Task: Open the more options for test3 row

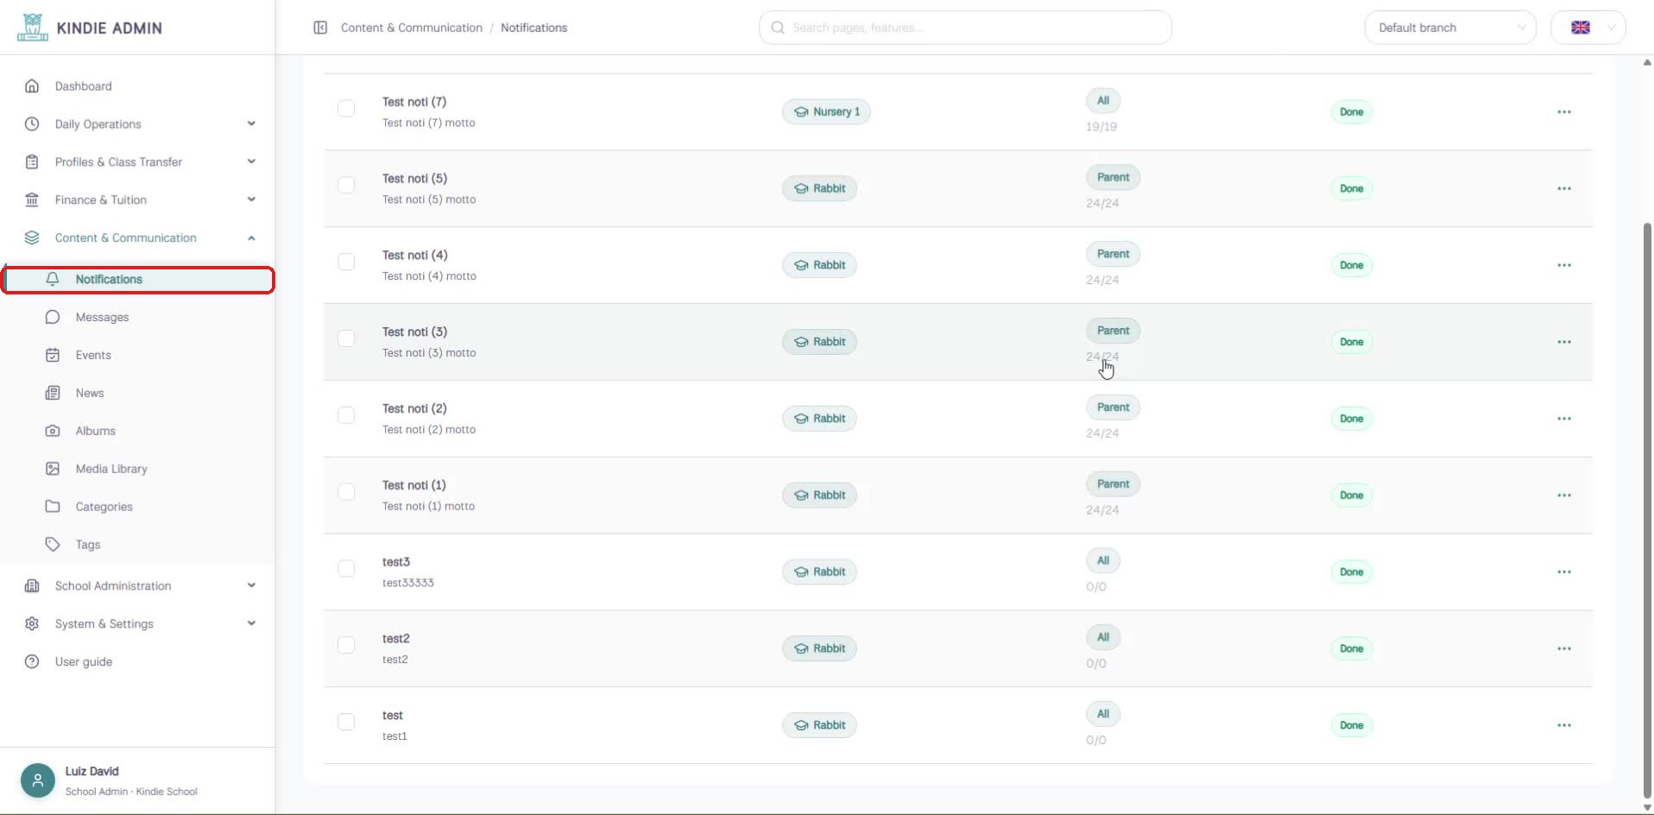Action: pos(1564,572)
